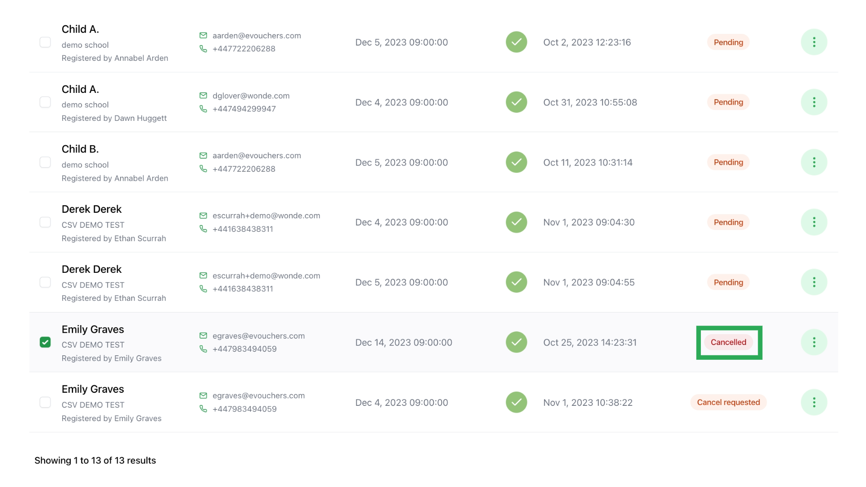Click the Derek Derek name dated Dec 4
The image size is (866, 487).
(x=92, y=209)
